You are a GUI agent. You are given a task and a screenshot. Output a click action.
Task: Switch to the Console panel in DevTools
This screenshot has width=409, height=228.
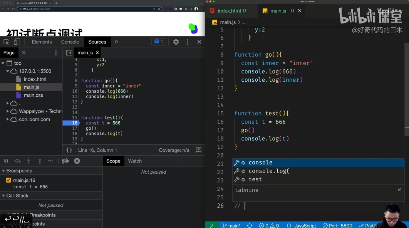(x=69, y=42)
